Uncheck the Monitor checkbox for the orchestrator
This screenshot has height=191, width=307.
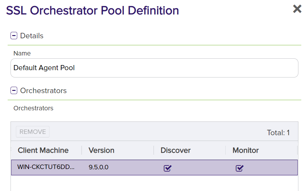pos(240,168)
